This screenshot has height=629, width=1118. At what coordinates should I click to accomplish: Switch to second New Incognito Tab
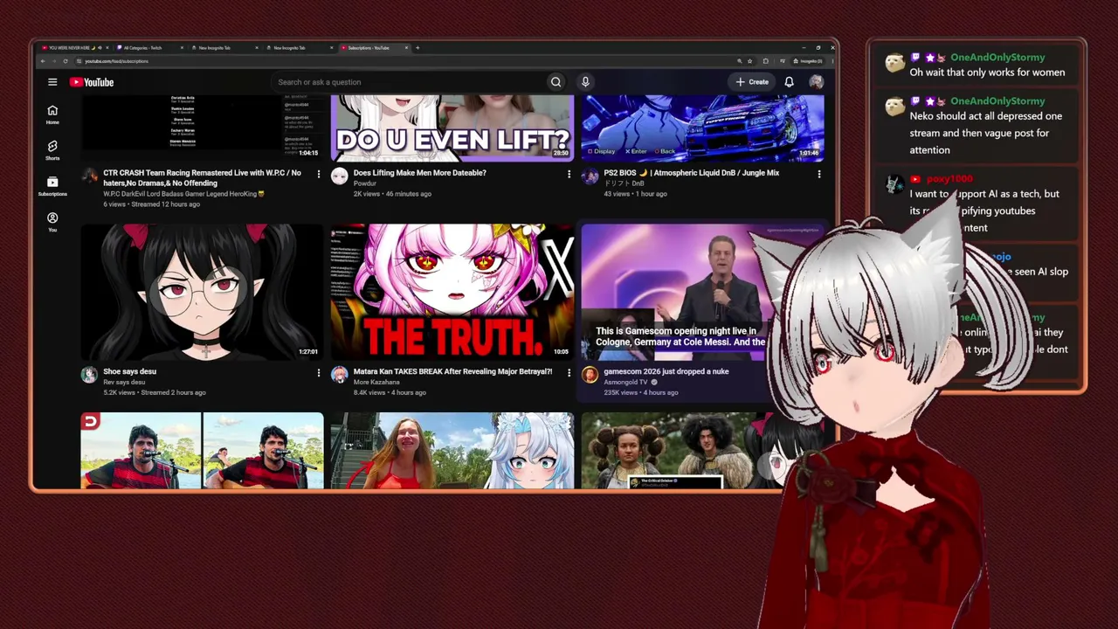pyautogui.click(x=300, y=48)
